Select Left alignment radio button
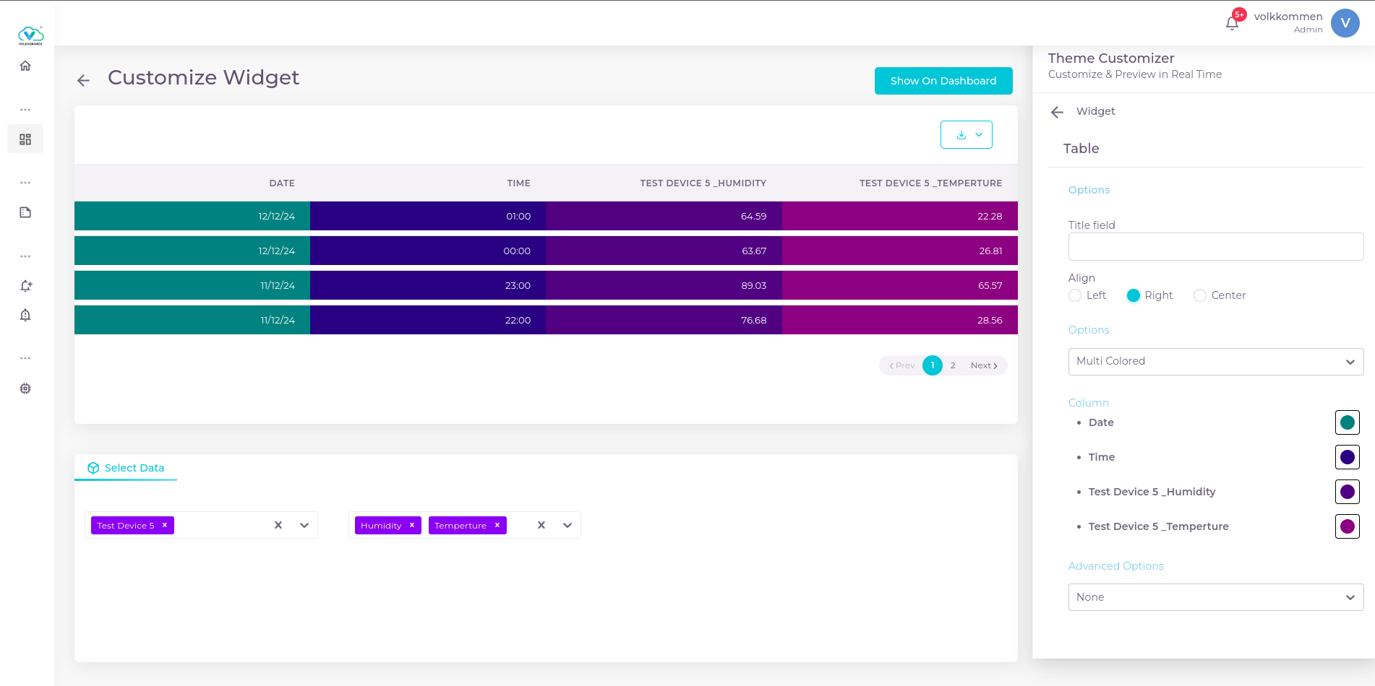Image resolution: width=1375 pixels, height=686 pixels. 1075,295
